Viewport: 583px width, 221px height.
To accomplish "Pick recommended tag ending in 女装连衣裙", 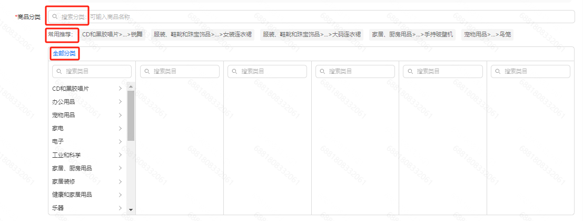I will [x=203, y=35].
